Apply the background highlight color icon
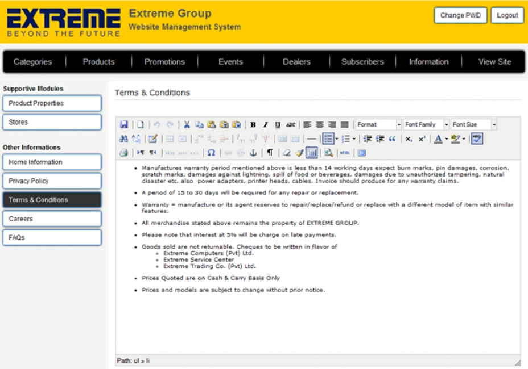Screen dimensions: 528x369 pos(456,139)
